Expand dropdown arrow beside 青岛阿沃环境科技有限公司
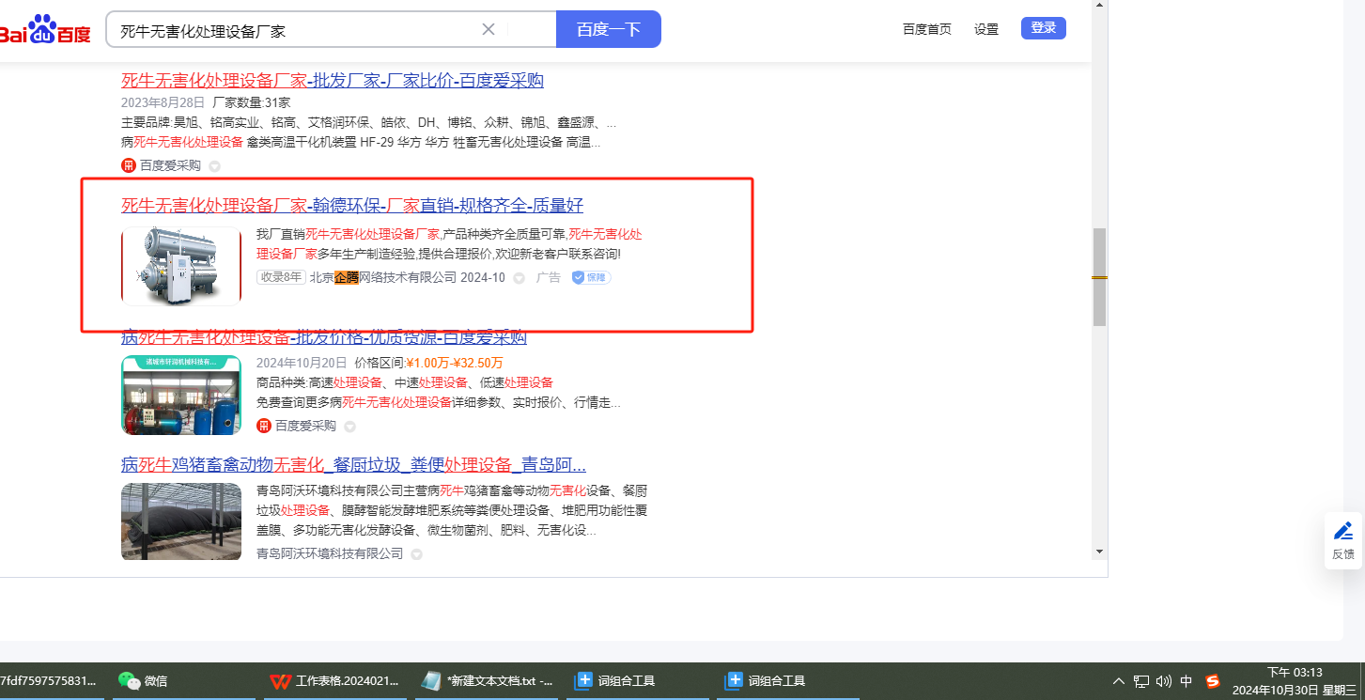Screen dimensions: 1365x700 pos(416,554)
